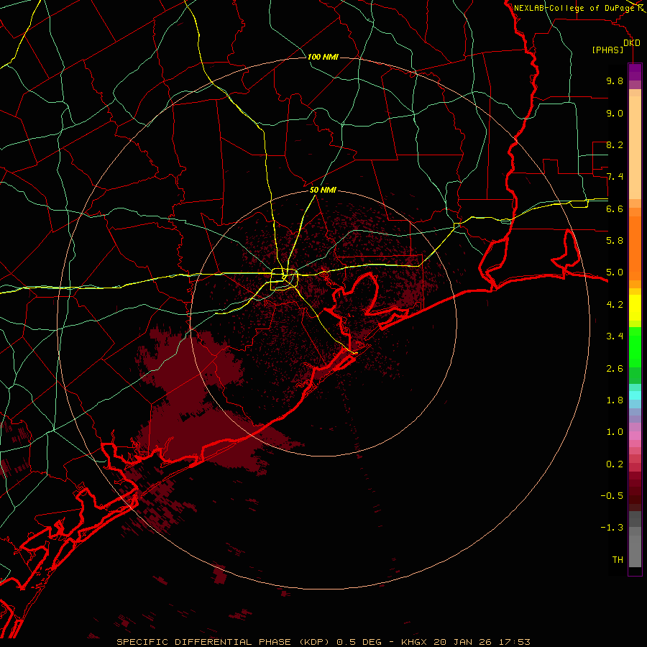Select the 8.2 scale value
The height and width of the screenshot is (647, 647).
(x=615, y=144)
